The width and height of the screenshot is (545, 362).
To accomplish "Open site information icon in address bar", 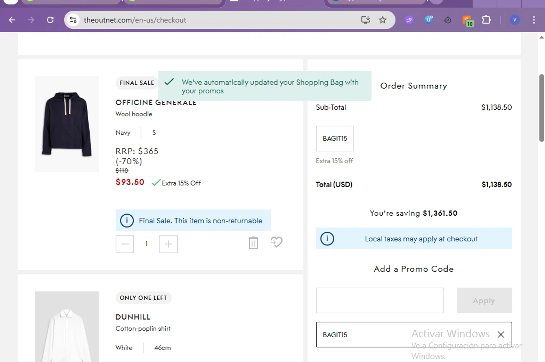I will (73, 20).
